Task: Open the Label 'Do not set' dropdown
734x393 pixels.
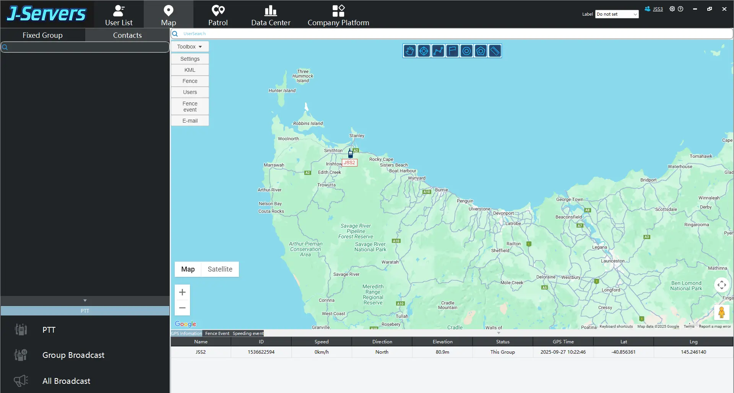Action: coord(617,14)
